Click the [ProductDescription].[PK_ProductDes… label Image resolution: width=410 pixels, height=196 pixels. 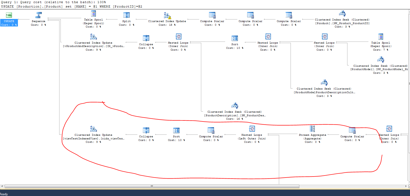(x=235, y=116)
